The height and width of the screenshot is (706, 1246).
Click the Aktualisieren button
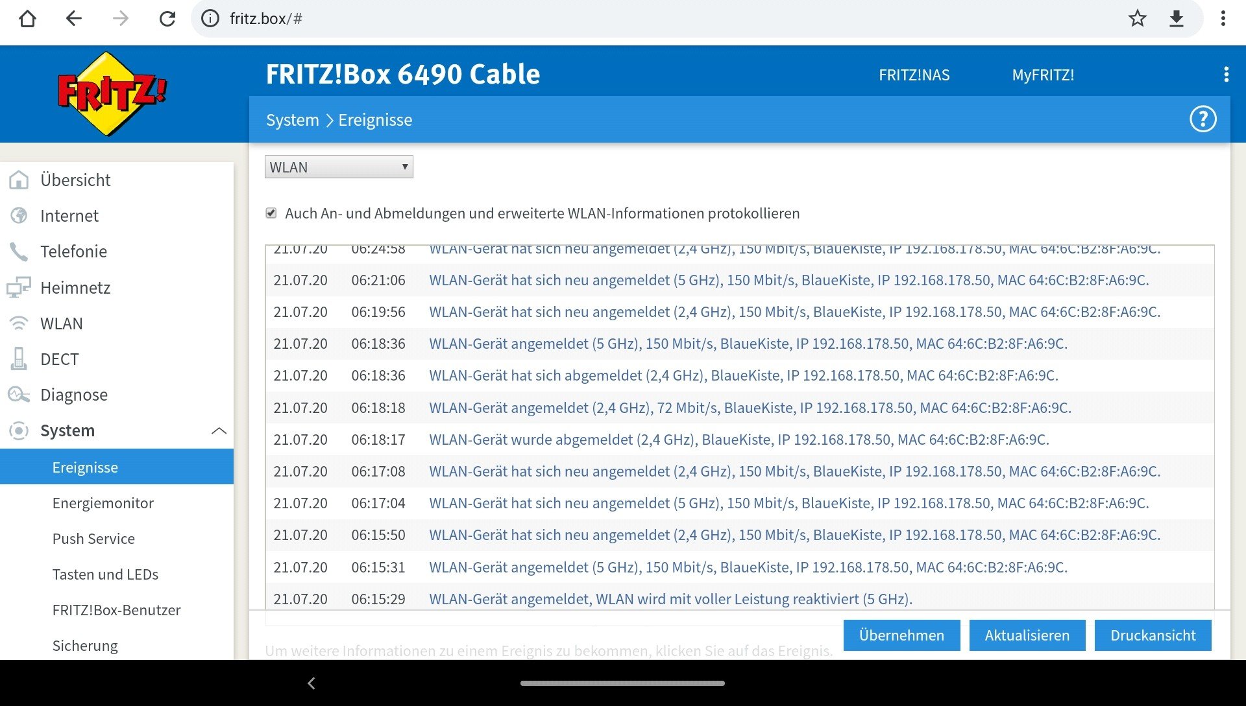[1027, 635]
